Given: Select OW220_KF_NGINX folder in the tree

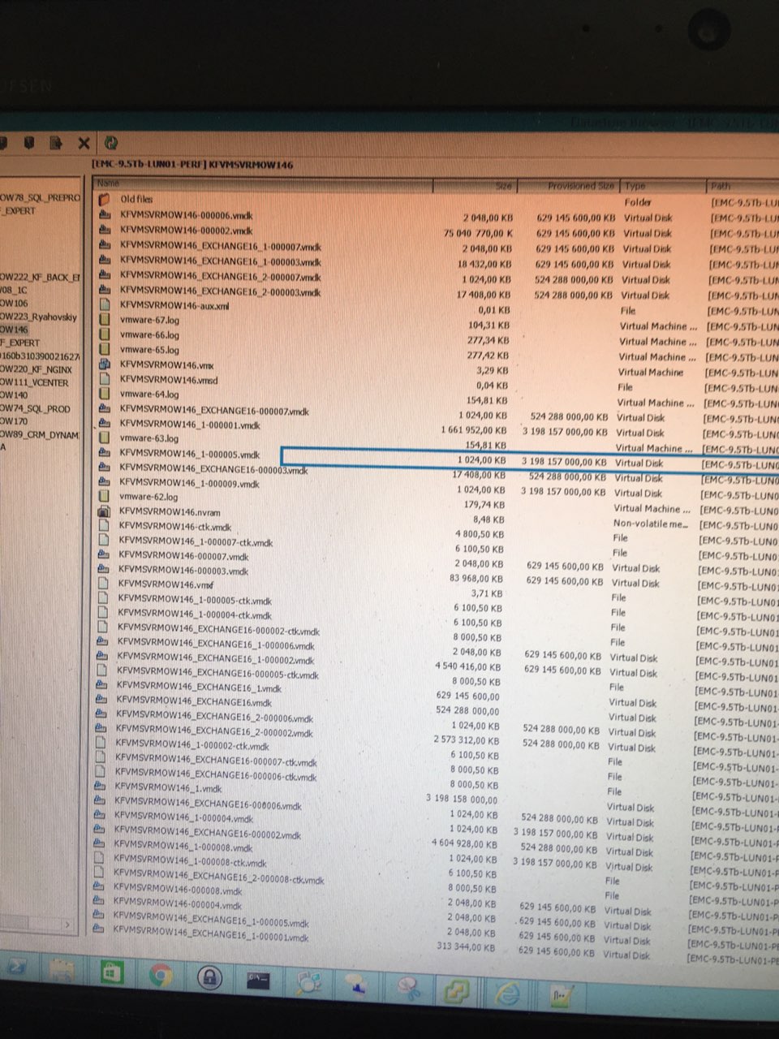Looking at the screenshot, I should pos(36,369).
